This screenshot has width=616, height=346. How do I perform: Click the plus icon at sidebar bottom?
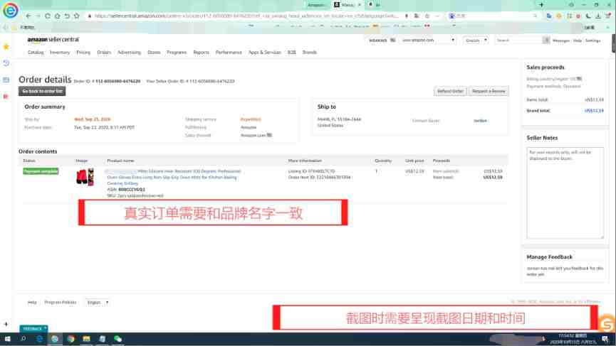pos(6,324)
